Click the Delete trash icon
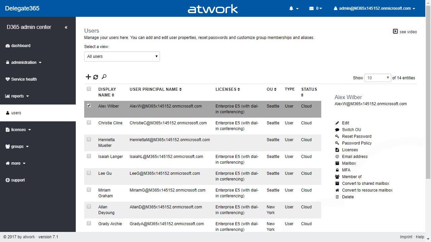The width and height of the screenshot is (431, 242). click(x=337, y=197)
